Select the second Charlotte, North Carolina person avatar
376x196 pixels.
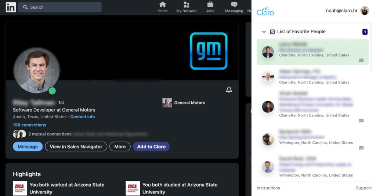268,77
